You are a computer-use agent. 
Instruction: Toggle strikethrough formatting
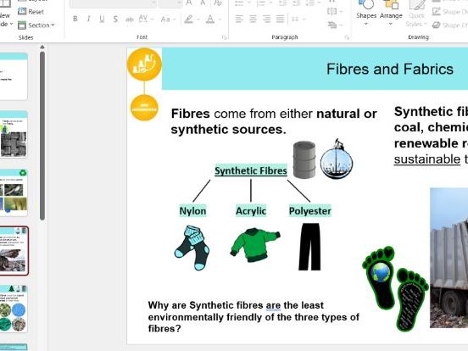click(x=129, y=19)
